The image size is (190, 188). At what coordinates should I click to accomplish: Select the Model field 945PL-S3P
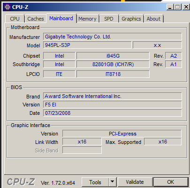[x=87, y=45]
